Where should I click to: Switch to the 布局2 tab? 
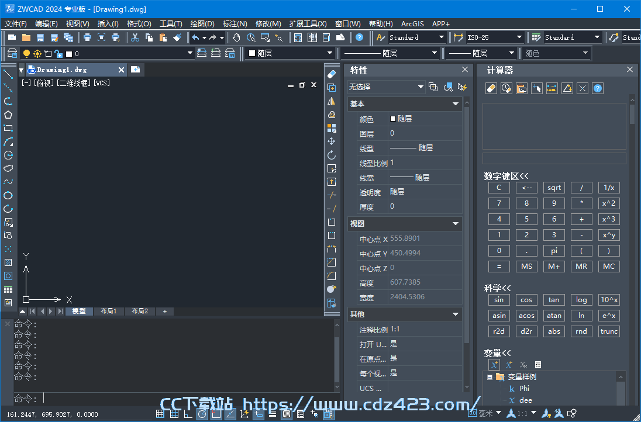139,312
